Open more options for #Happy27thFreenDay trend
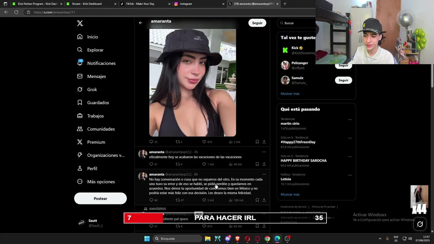The image size is (434, 244). (350, 138)
